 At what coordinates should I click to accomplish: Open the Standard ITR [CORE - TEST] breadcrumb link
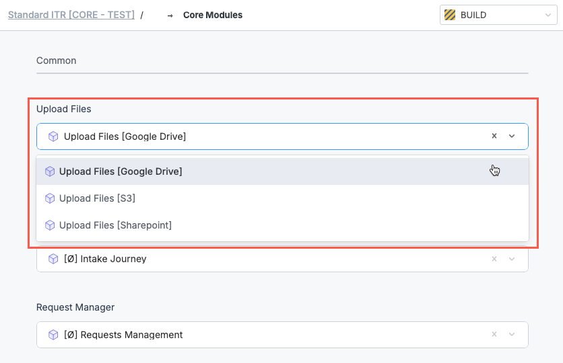pyautogui.click(x=71, y=15)
